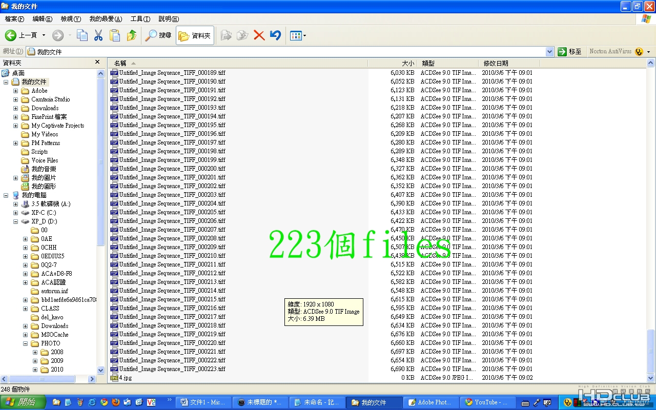Click the Up one level folder icon

(132, 35)
